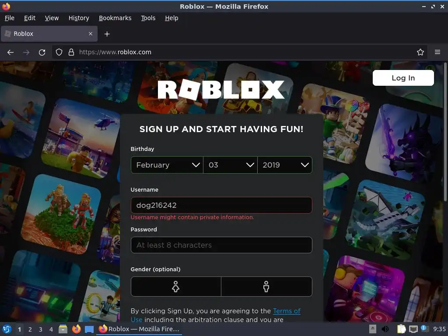Open a new tab with the plus button
This screenshot has height=336, width=448.
107,34
